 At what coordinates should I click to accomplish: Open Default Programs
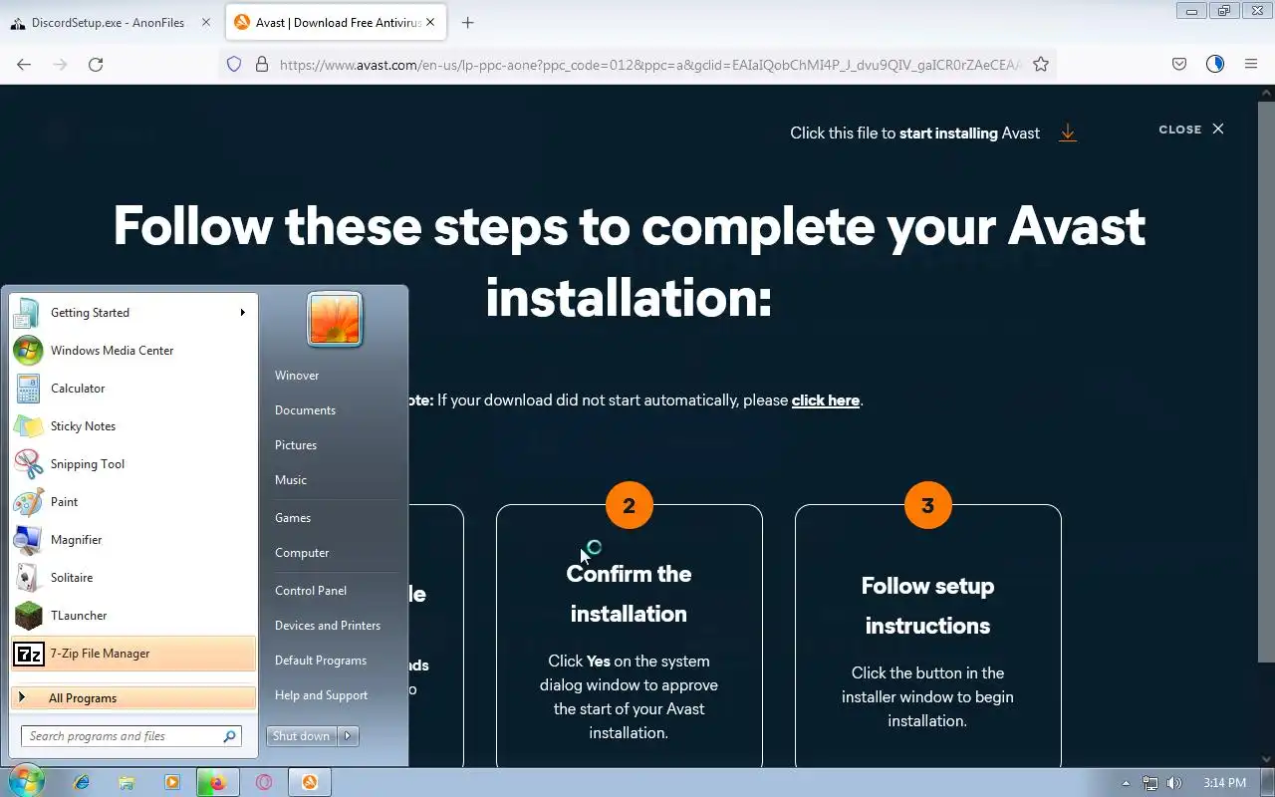tap(321, 661)
